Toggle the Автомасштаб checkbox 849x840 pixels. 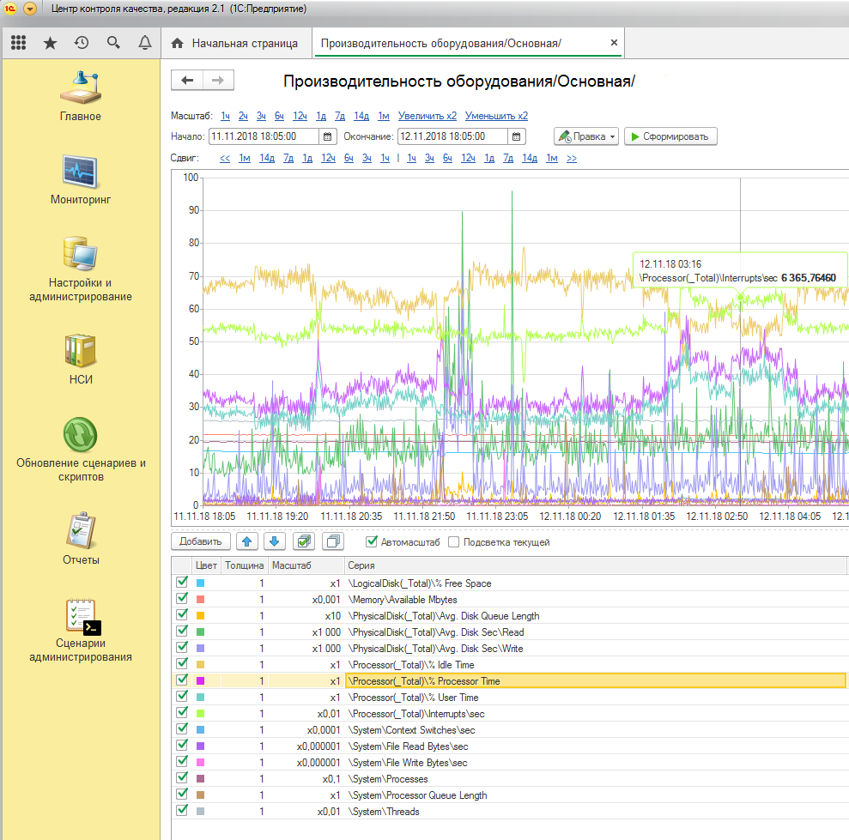(372, 542)
